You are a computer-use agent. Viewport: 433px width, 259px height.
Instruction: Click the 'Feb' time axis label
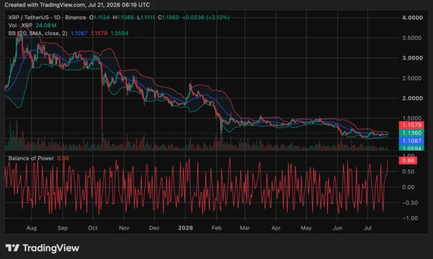[x=216, y=228]
